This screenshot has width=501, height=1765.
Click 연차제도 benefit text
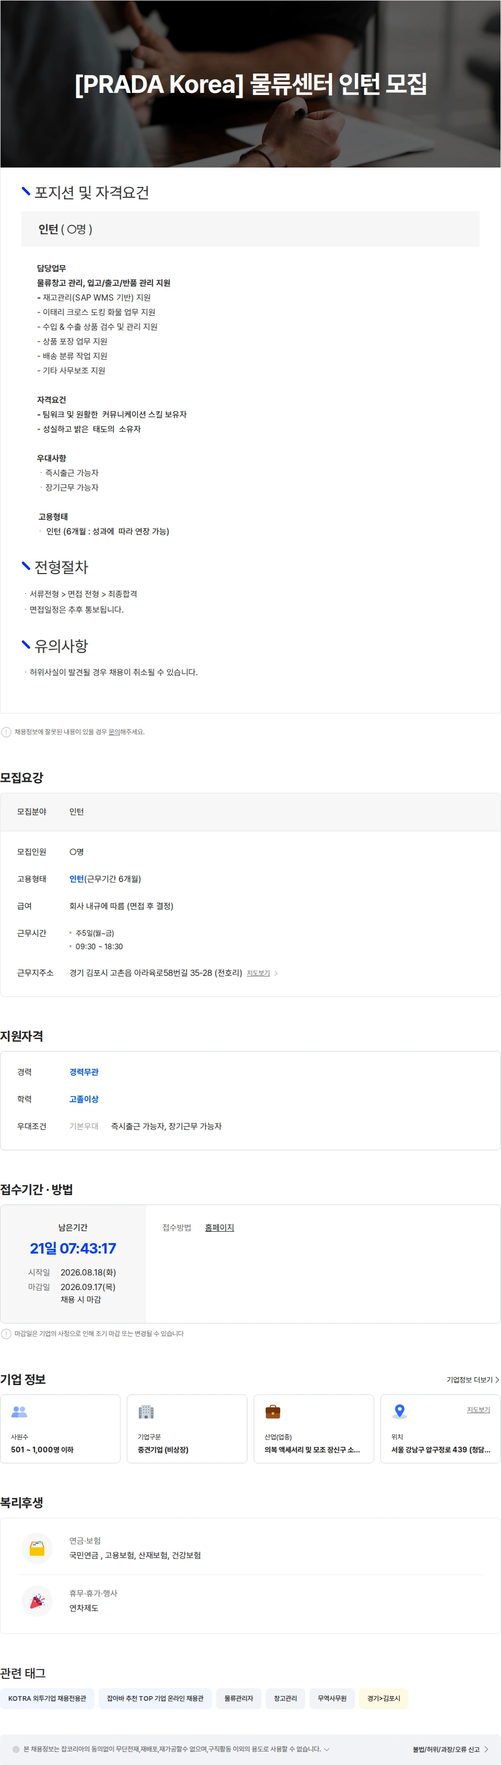(83, 1608)
